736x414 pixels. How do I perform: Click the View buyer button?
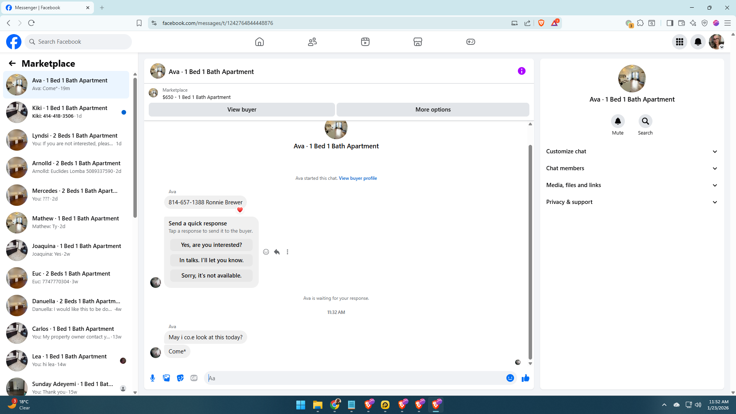click(242, 110)
